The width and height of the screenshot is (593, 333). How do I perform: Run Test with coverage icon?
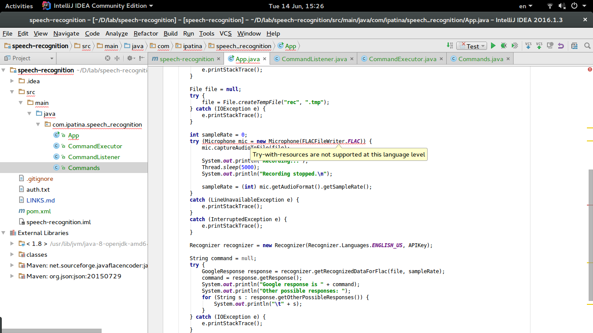click(515, 46)
